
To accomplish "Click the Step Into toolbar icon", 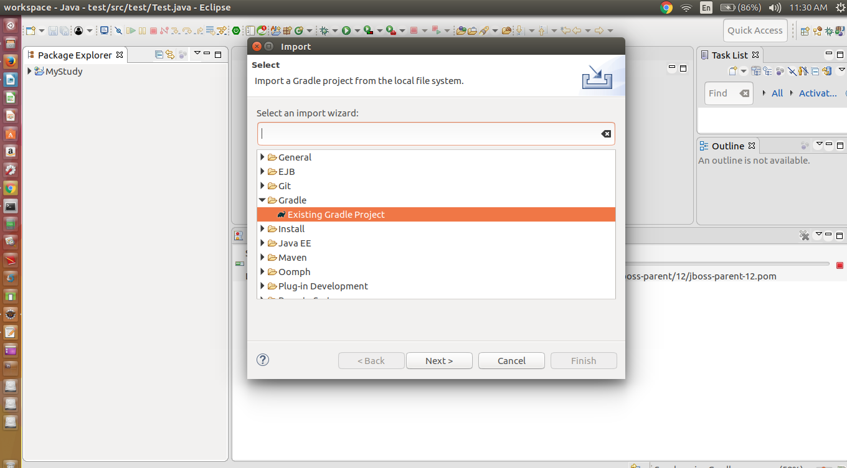I will 175,30.
